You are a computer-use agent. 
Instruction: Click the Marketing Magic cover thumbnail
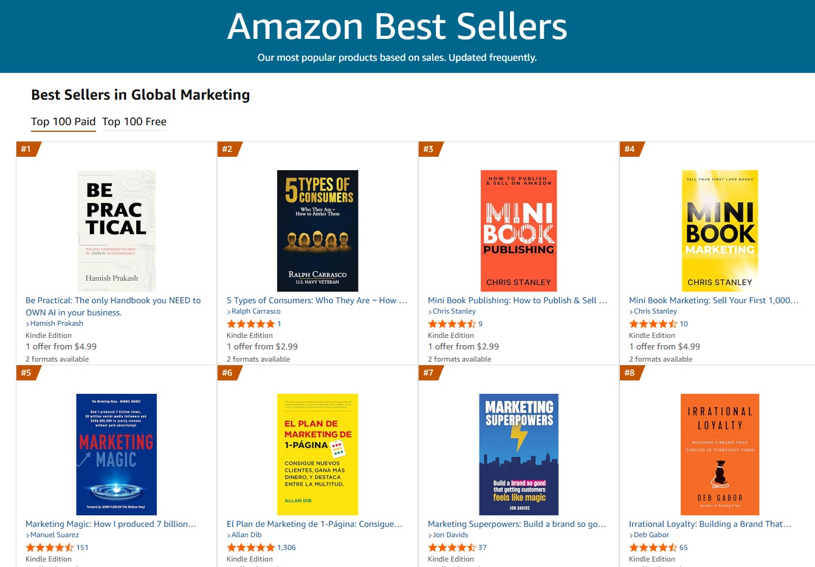click(115, 454)
